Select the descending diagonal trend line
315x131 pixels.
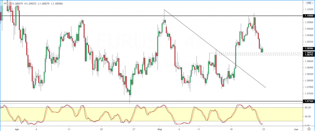215,49
